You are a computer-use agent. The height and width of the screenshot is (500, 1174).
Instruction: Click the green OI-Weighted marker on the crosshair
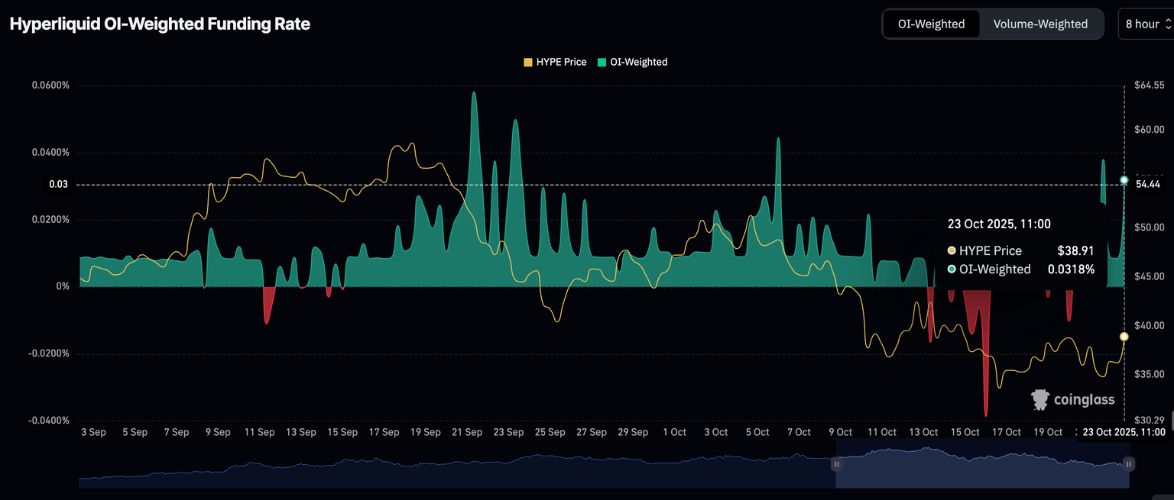tap(1124, 180)
